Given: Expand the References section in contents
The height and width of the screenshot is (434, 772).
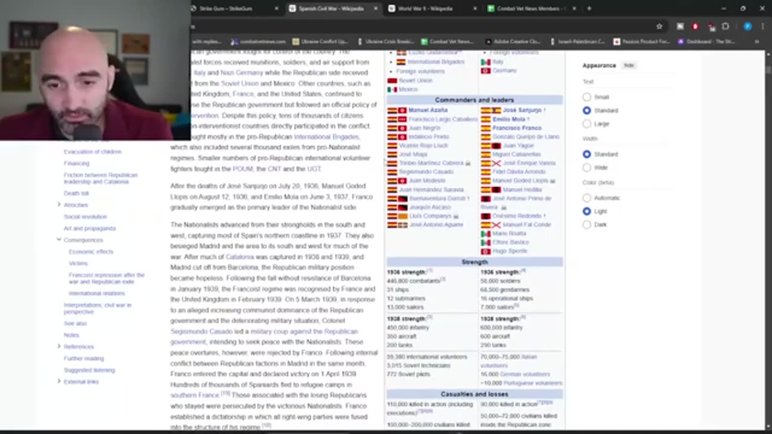Looking at the screenshot, I should [59, 347].
